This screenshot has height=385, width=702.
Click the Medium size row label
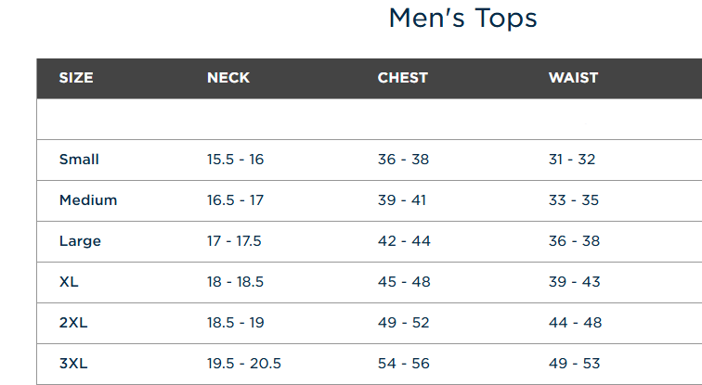point(88,199)
